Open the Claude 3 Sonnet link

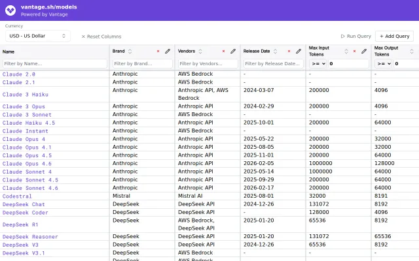tap(27, 115)
